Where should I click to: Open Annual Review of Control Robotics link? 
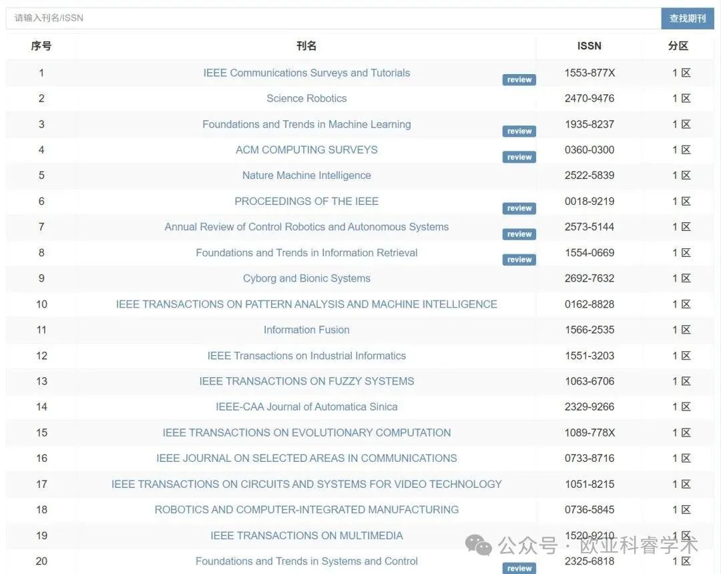point(306,226)
